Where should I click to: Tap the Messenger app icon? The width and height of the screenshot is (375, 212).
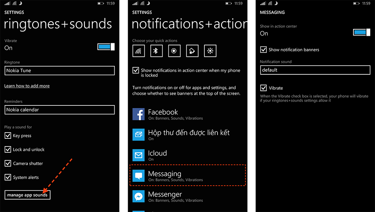(139, 197)
